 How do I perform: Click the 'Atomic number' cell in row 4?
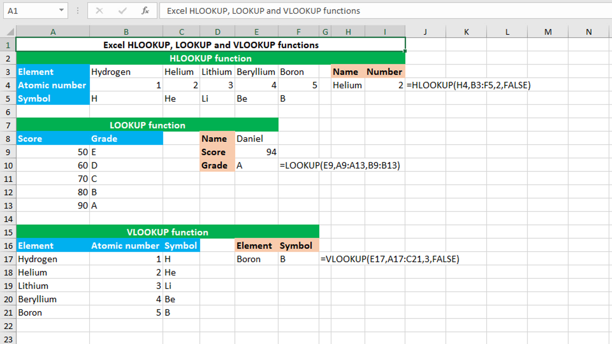point(53,85)
